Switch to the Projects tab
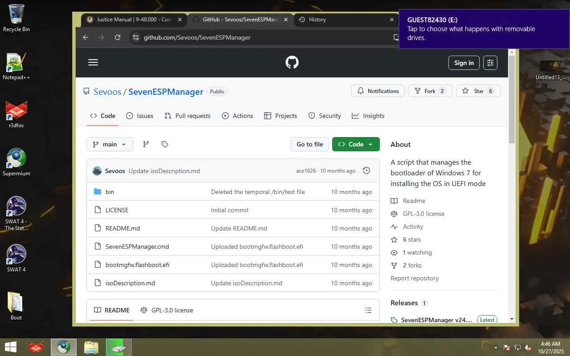Image resolution: width=570 pixels, height=356 pixels. point(281,116)
